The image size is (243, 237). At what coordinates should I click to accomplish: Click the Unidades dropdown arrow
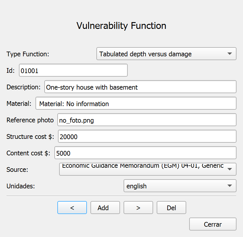coord(229,185)
